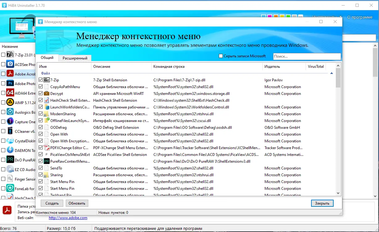Switch to the 'Общий' tab

point(47,58)
